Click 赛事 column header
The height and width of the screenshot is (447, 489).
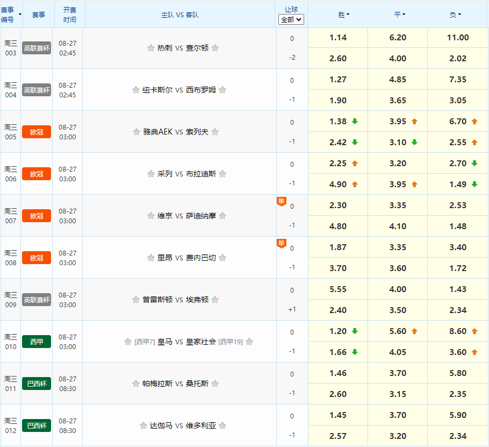[x=39, y=15]
